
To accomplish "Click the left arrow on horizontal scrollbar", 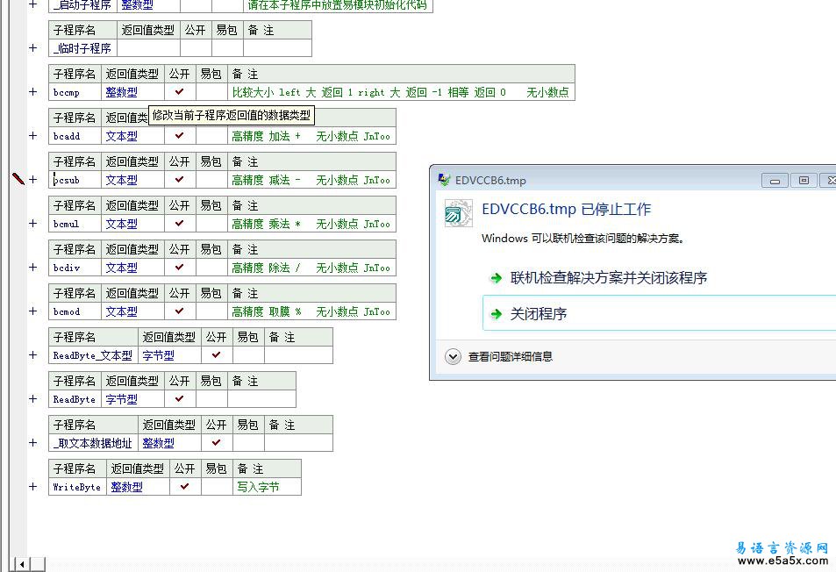I will (x=21, y=563).
